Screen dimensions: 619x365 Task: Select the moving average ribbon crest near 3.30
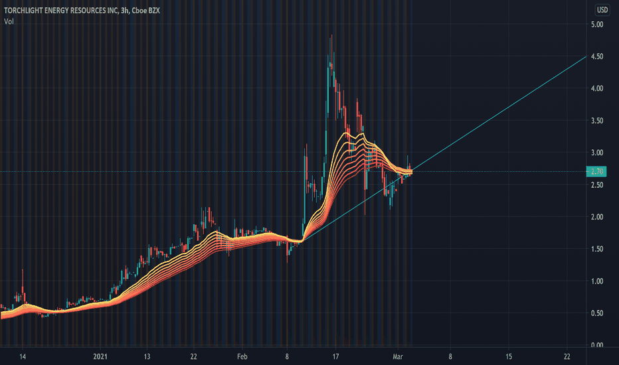tap(346, 133)
